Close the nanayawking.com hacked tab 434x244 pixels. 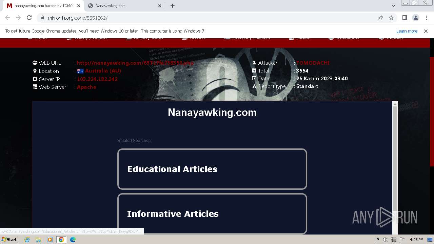(x=78, y=6)
